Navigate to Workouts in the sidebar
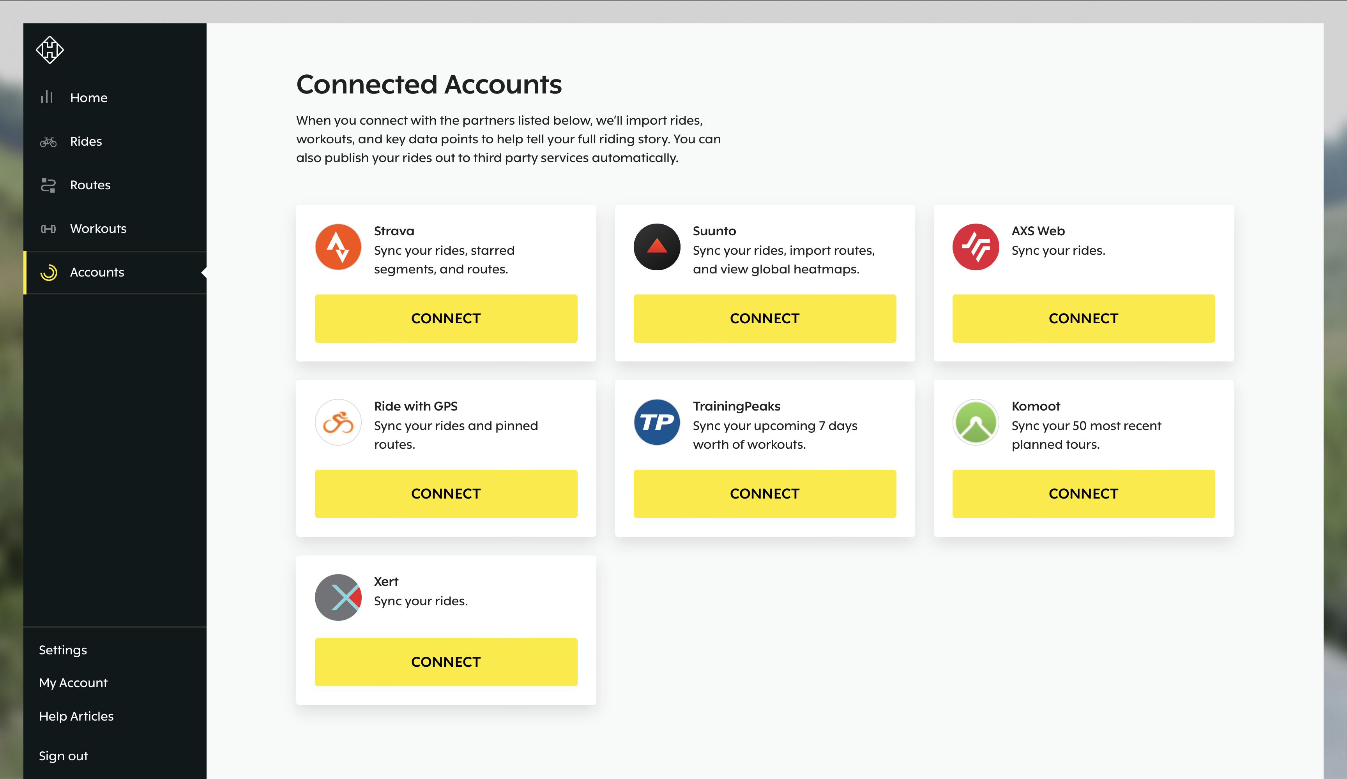Image resolution: width=1347 pixels, height=779 pixels. pyautogui.click(x=98, y=229)
